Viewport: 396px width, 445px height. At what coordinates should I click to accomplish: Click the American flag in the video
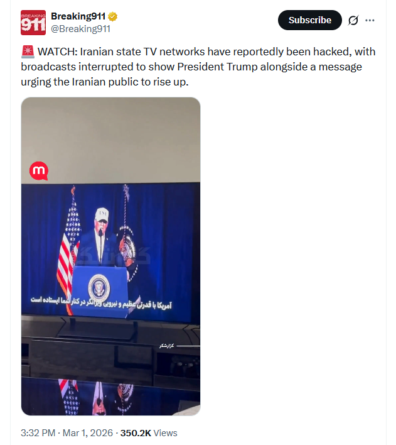coord(69,250)
